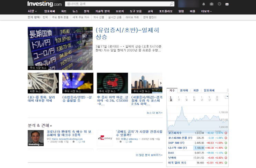The width and height of the screenshot is (256, 168).
Task: Open the 교육 nav menu
Action: point(150,11)
